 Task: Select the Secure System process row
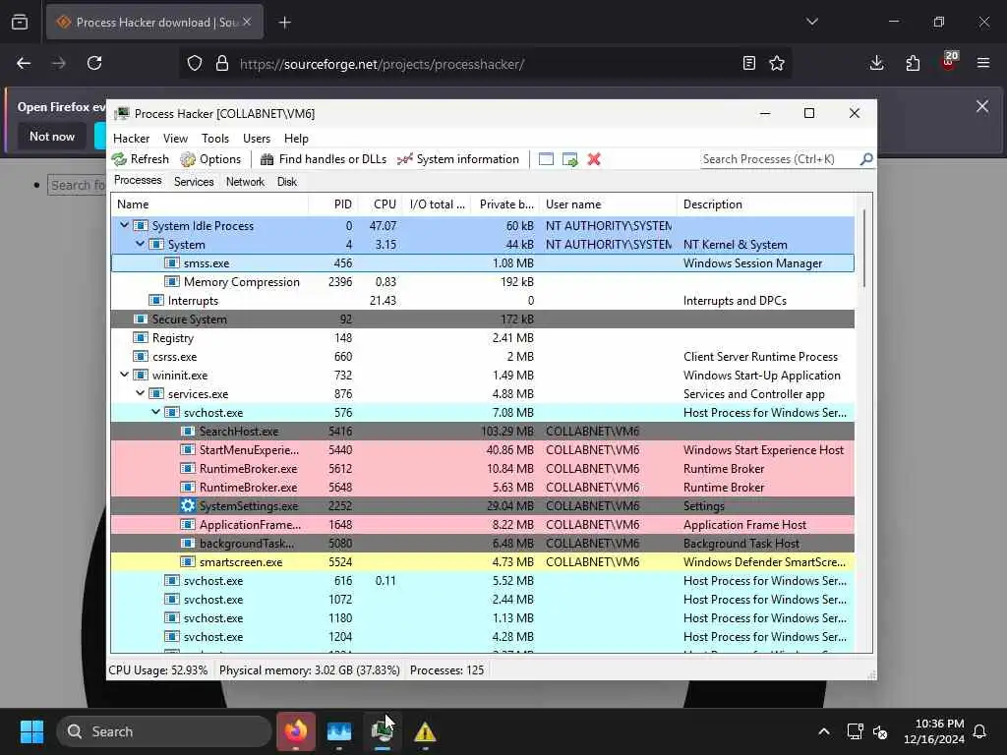tap(482, 319)
